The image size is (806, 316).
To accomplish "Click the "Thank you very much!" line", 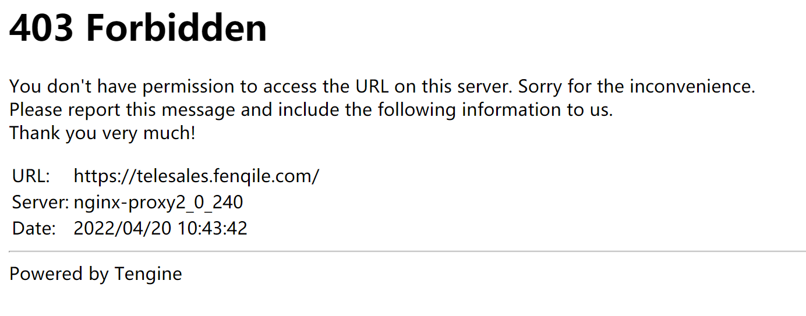I will (102, 133).
